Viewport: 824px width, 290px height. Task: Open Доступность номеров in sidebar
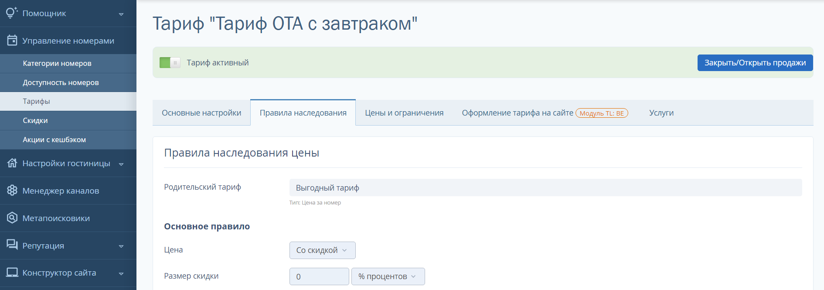click(x=68, y=82)
